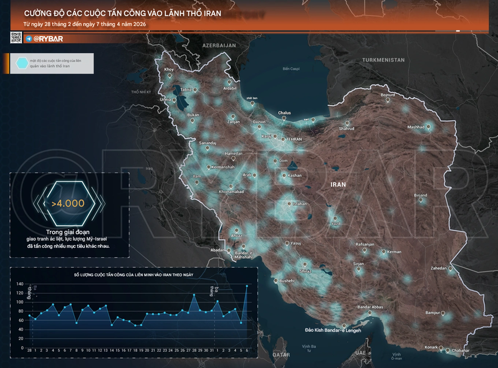Click the cyan hexagon legend symbol
This screenshot has width=498, height=368.
tap(22, 63)
